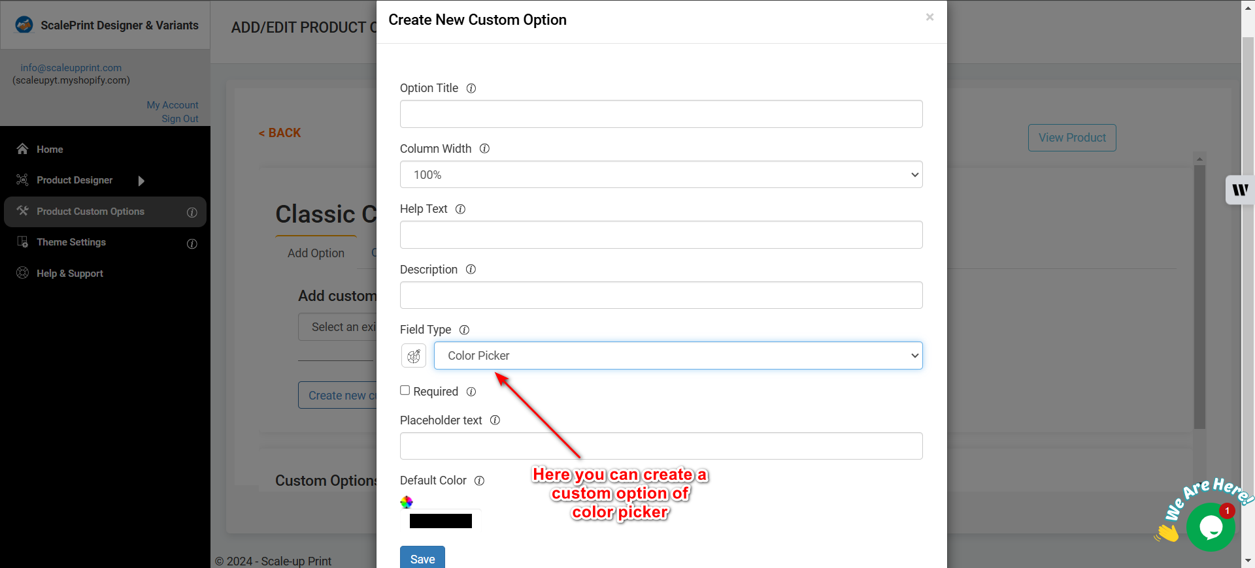Close the Create New Custom Option dialog
Screen dimensions: 1255x568
929,18
